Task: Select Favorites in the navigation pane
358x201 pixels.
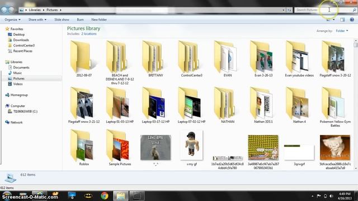Action: [15, 29]
